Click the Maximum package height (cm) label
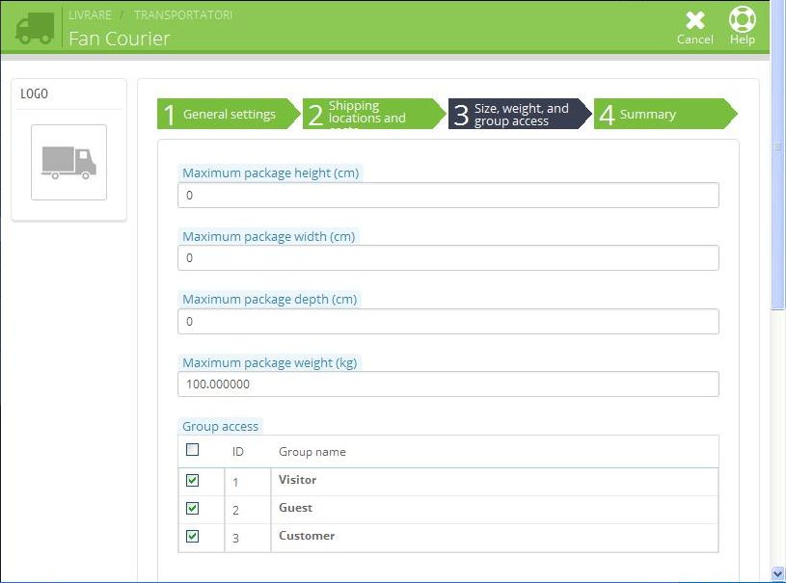786x583 pixels. coord(270,172)
